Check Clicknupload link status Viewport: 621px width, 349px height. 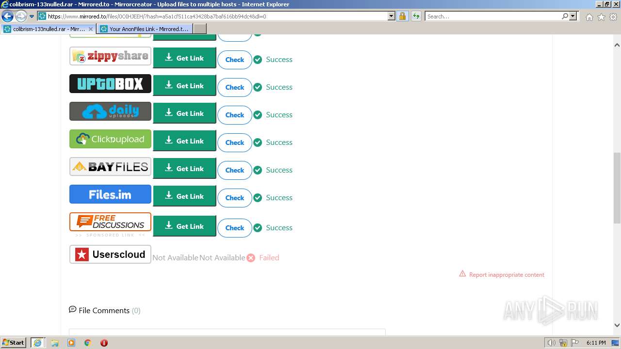(x=235, y=143)
